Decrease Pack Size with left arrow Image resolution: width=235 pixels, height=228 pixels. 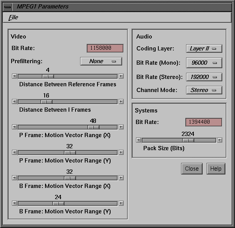[138, 140]
